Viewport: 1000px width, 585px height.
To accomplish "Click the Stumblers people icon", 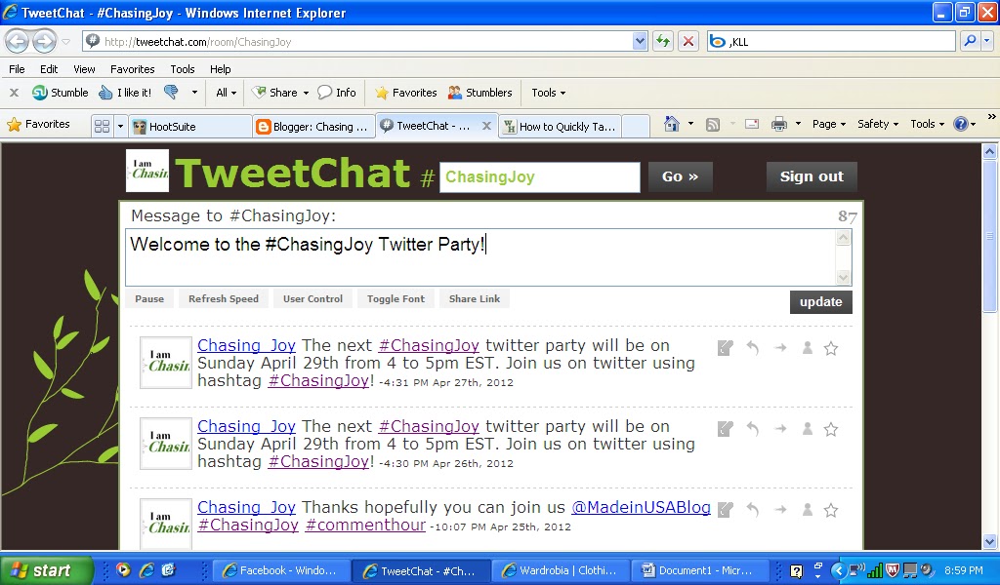I will click(455, 93).
